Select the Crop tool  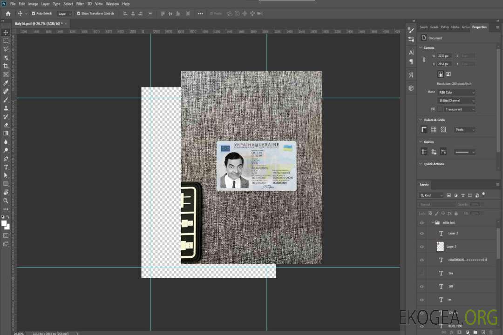6,66
